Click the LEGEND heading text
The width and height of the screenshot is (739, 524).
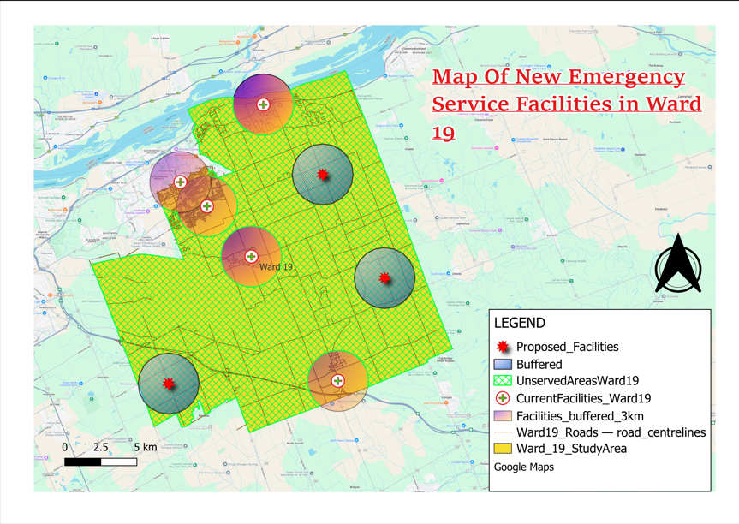tap(519, 323)
